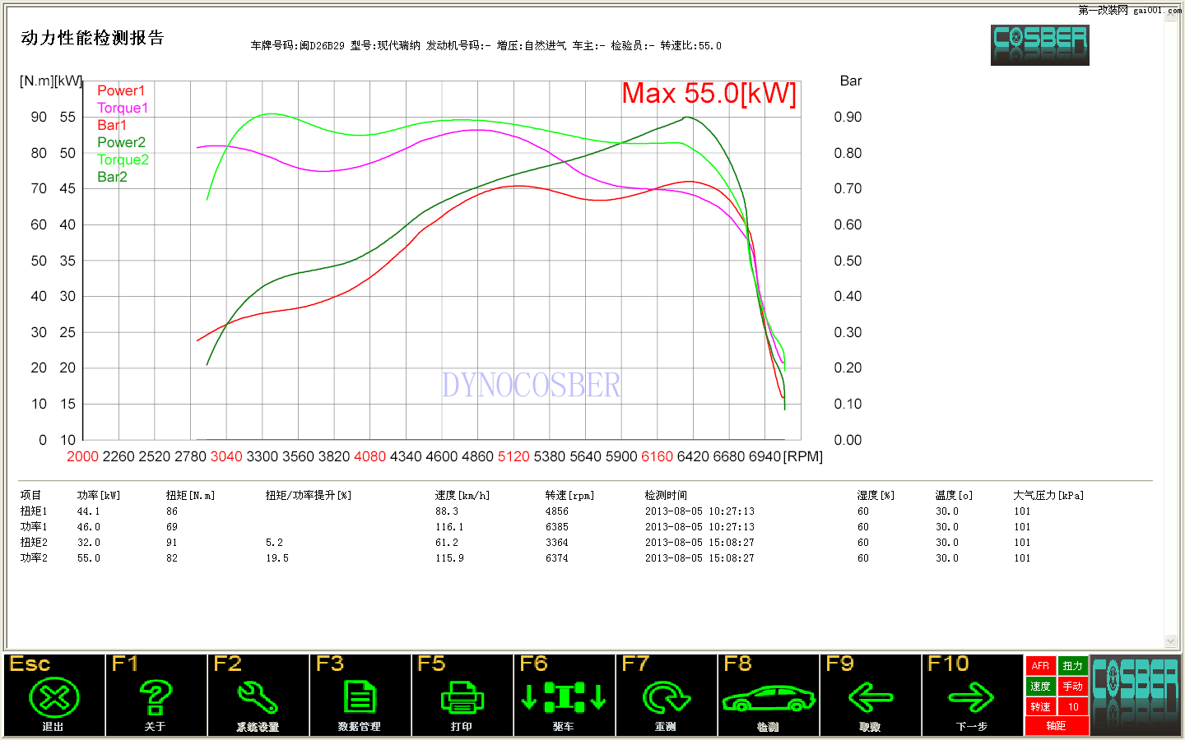Click the 扭矩1 row label in table

pos(34,511)
